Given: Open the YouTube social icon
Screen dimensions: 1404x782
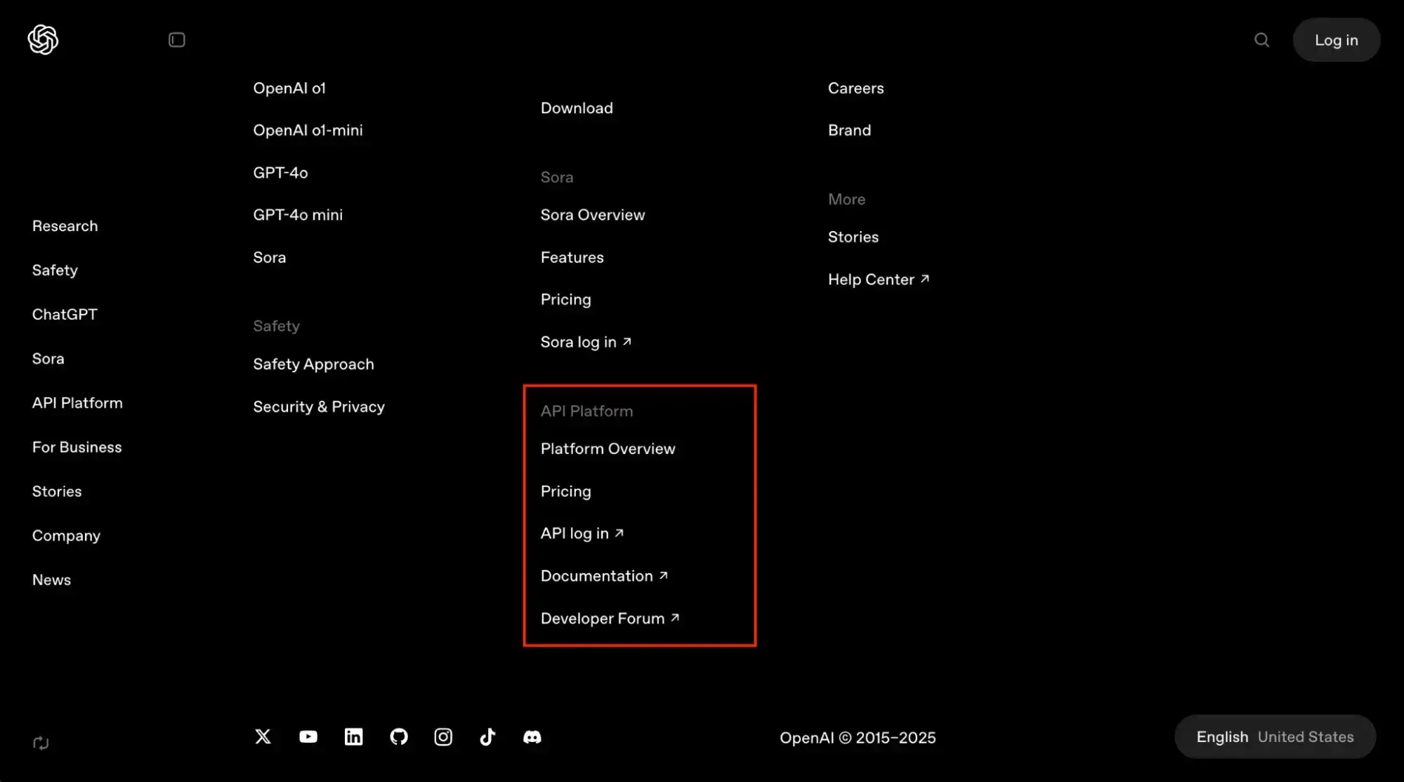Looking at the screenshot, I should [x=308, y=736].
